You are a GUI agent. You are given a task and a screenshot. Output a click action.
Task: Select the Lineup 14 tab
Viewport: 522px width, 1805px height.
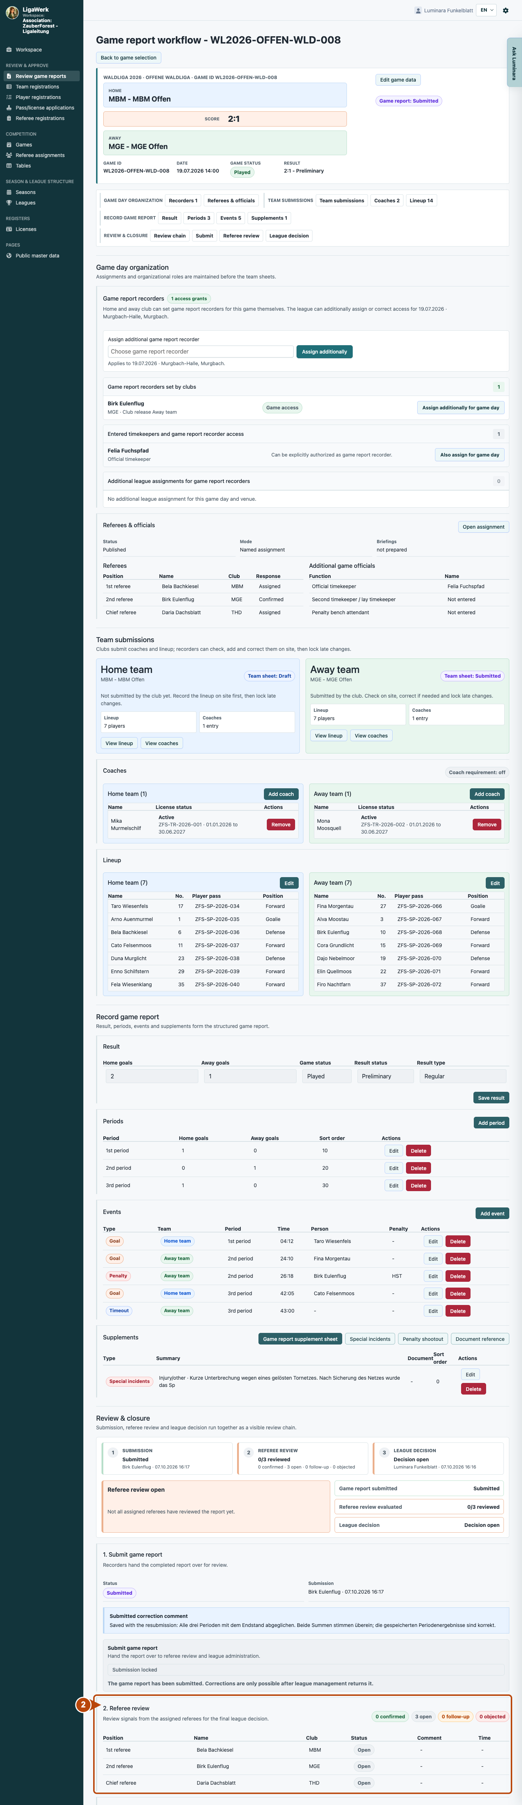click(421, 201)
